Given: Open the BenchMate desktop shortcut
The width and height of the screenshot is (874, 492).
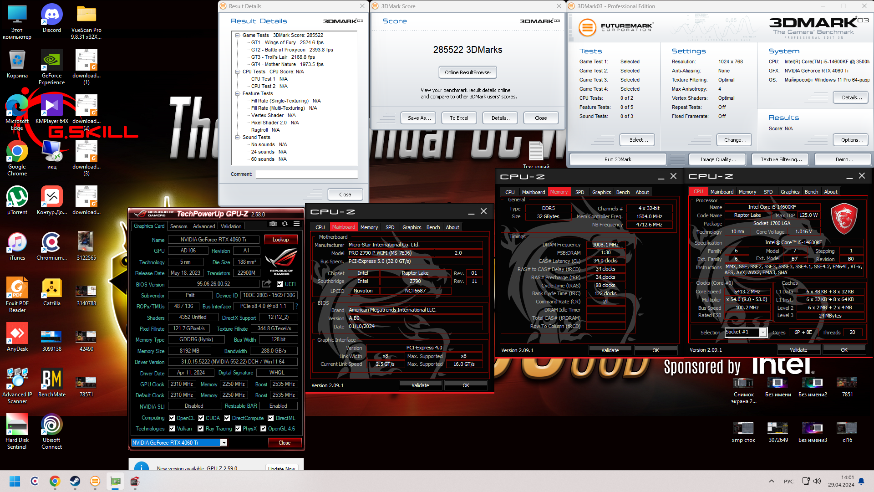Looking at the screenshot, I should click(x=52, y=383).
